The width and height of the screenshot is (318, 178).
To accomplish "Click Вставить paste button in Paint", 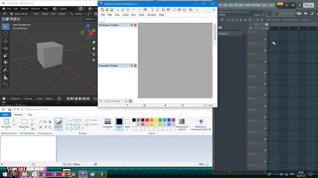I will click(6, 123).
